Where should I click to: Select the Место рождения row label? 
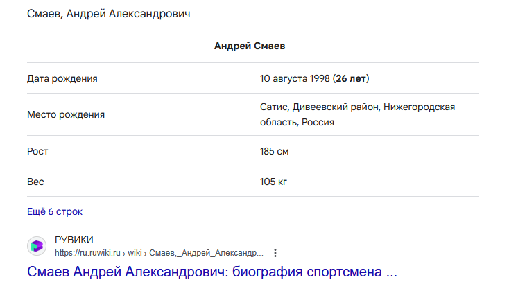tap(66, 114)
